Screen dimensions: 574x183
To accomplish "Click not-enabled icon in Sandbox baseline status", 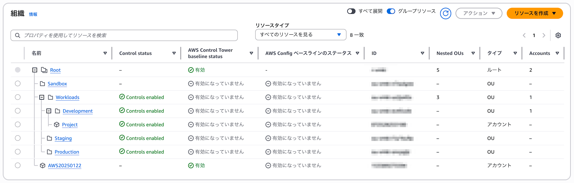I will [191, 84].
